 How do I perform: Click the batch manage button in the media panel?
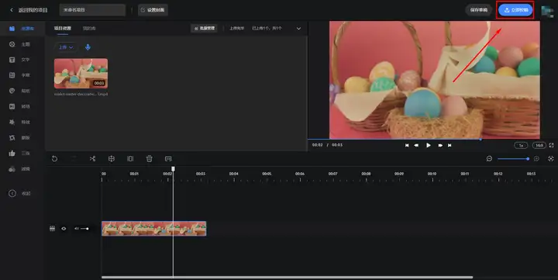pos(205,28)
